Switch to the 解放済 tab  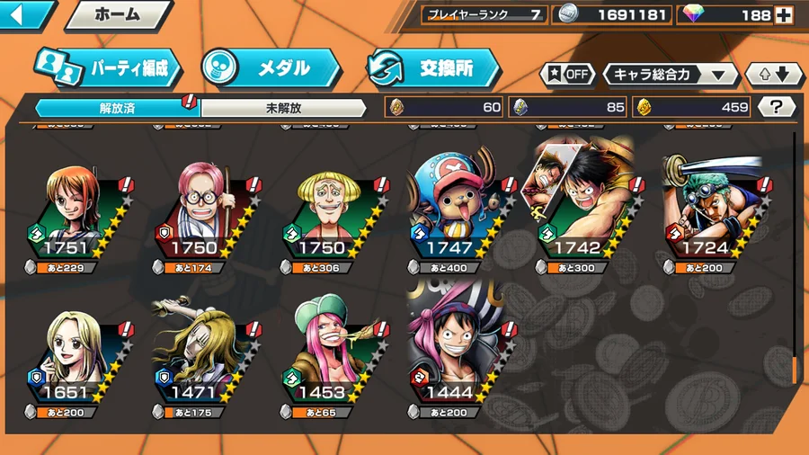coord(118,108)
